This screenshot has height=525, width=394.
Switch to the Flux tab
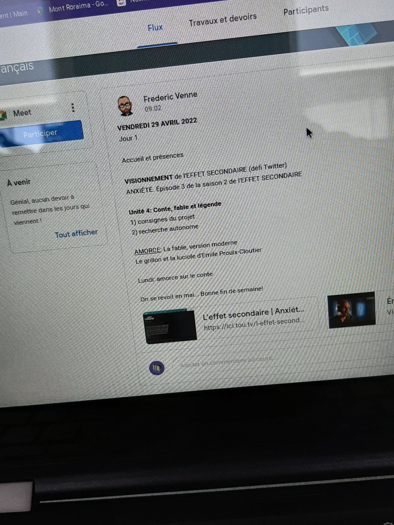point(155,28)
